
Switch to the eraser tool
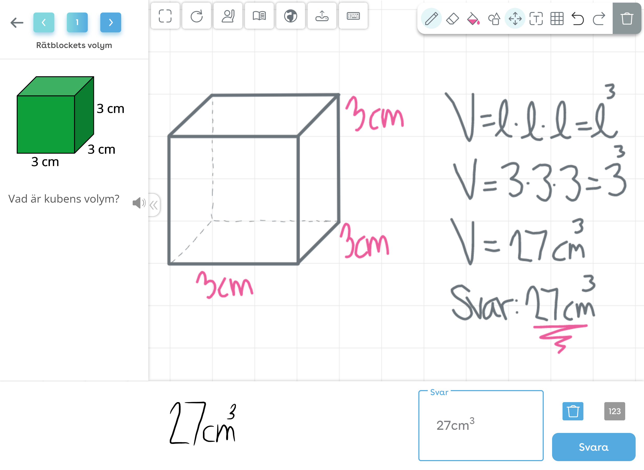(453, 19)
